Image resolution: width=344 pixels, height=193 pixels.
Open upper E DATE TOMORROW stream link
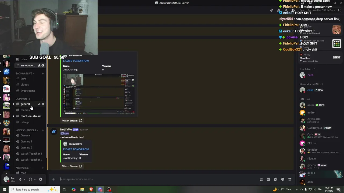pyautogui.click(x=76, y=61)
